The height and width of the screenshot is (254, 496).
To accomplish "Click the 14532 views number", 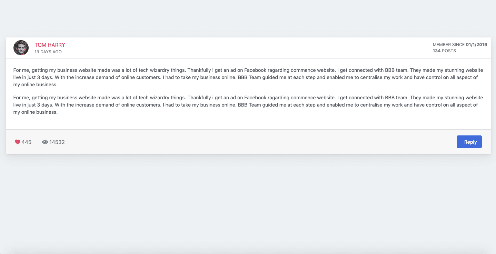I will tap(57, 142).
